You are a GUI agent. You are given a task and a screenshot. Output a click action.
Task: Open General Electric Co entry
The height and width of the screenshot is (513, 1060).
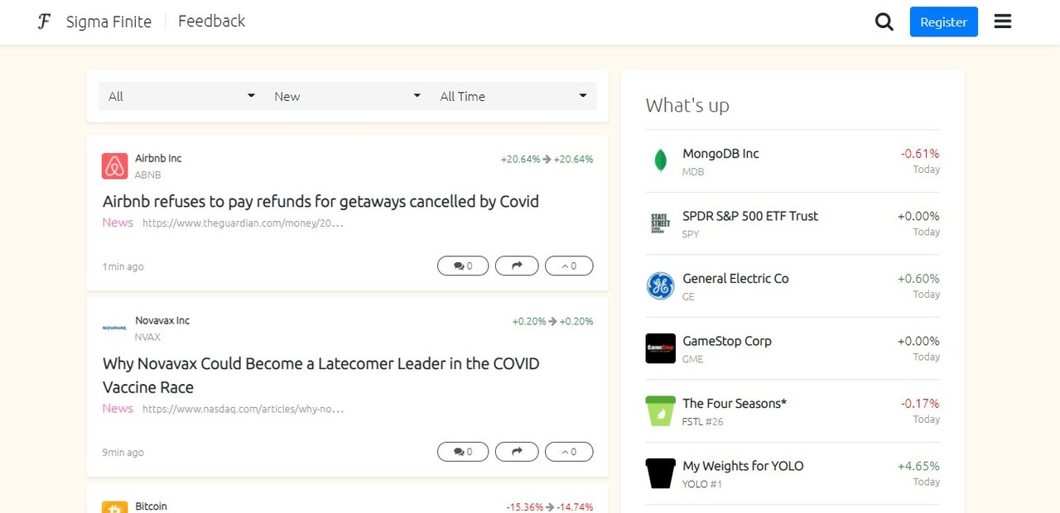click(x=735, y=279)
